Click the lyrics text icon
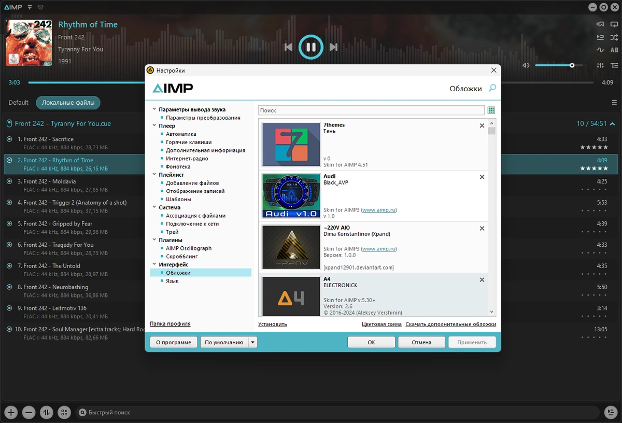The image size is (622, 423). (x=614, y=65)
